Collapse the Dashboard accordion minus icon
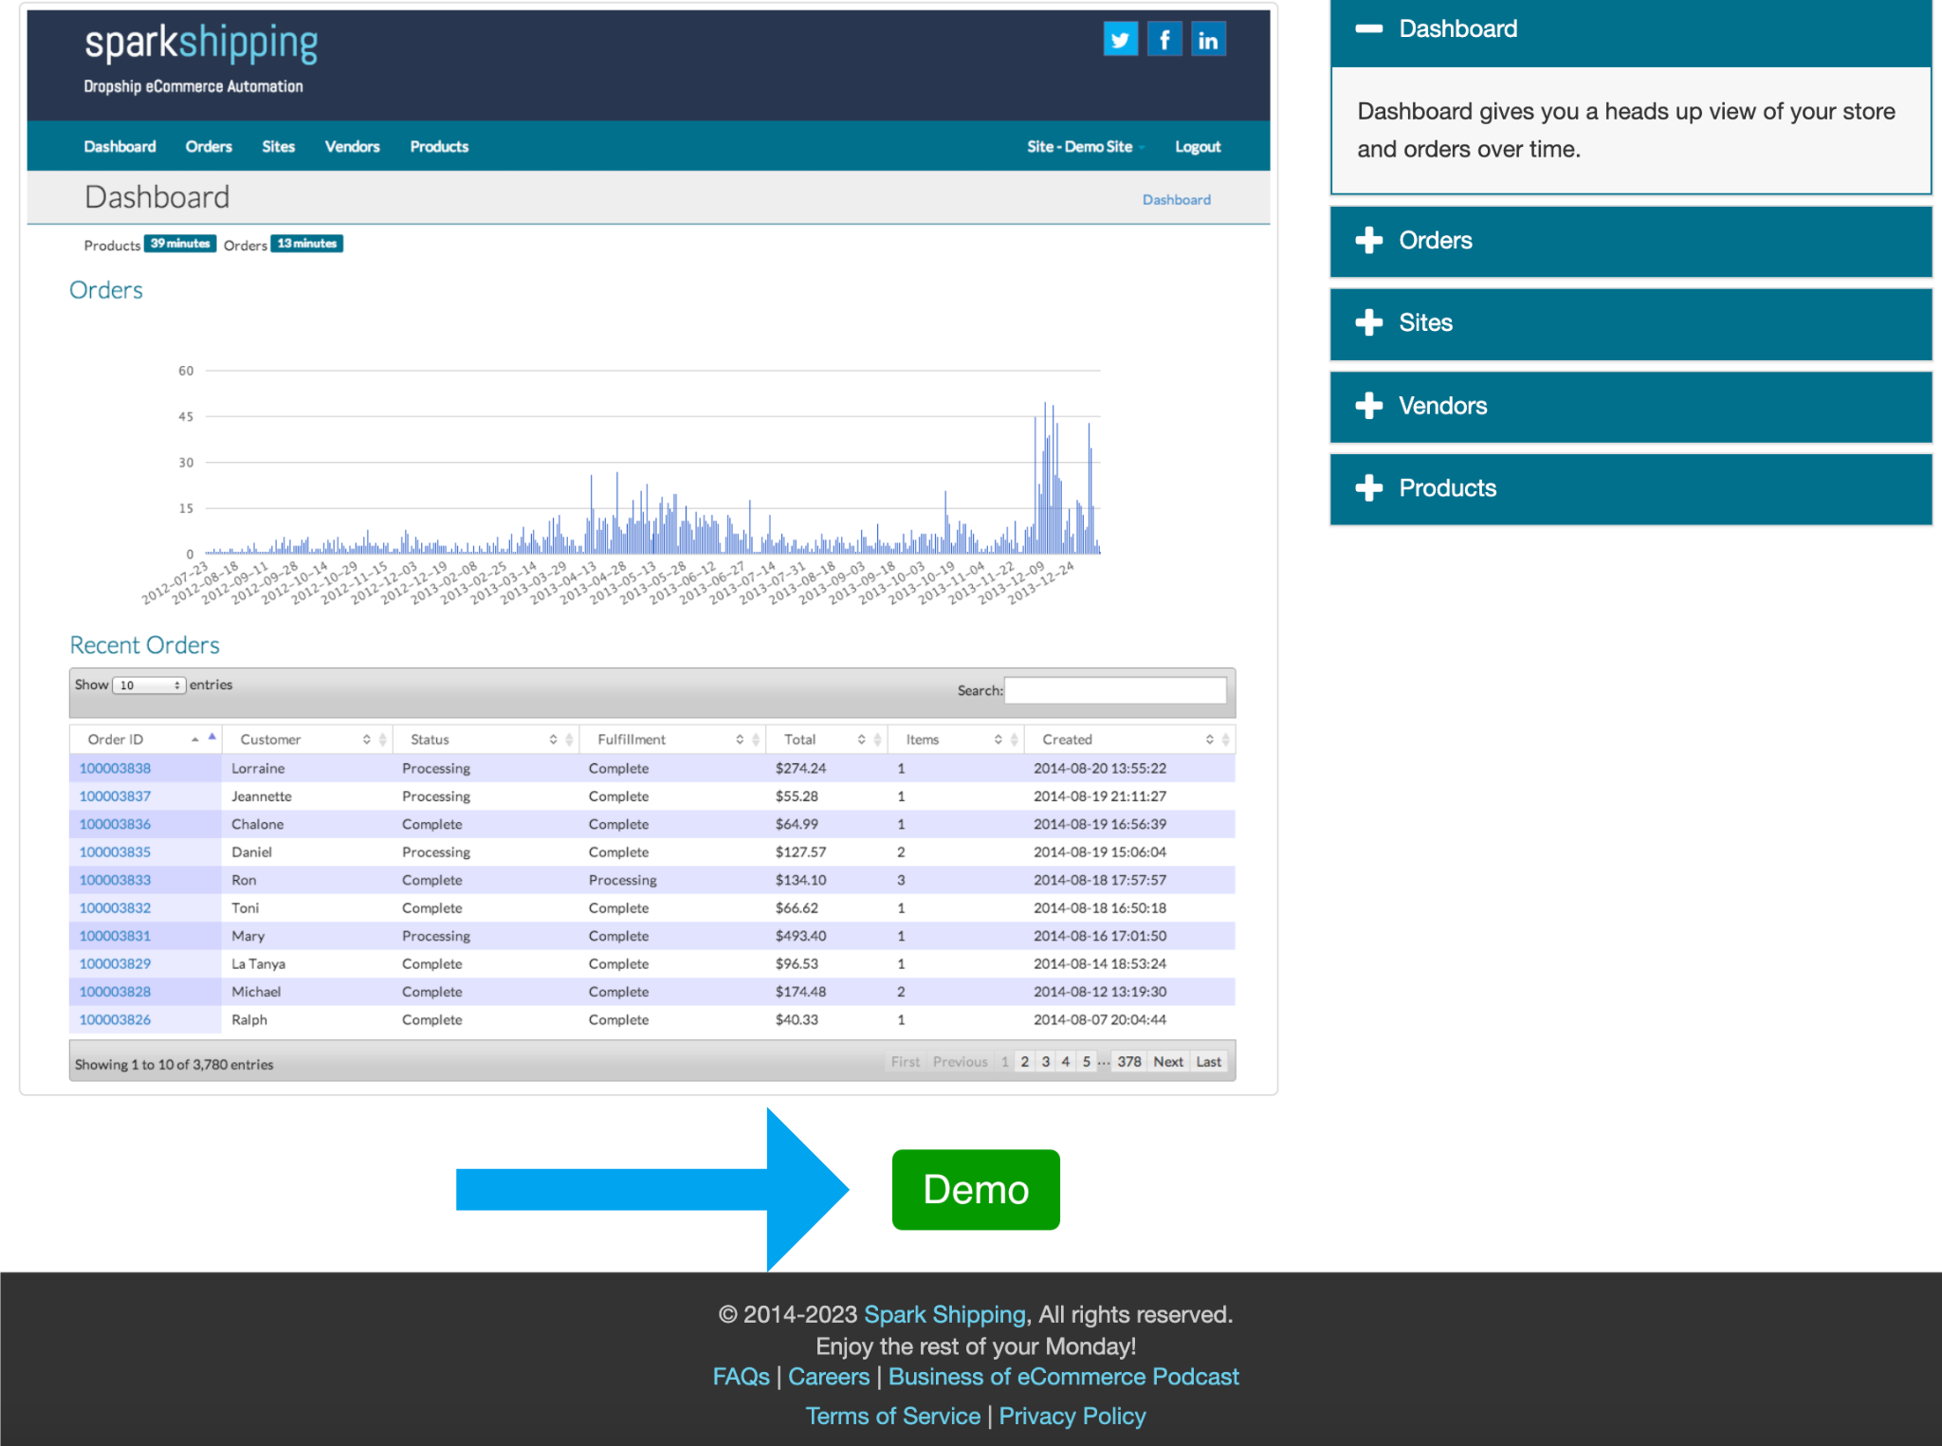 pyautogui.click(x=1368, y=28)
